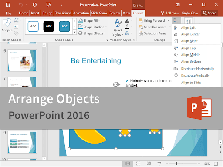Open Quick Styles WordArt gallery
Viewport: 223px width, 167px height.
click(118, 27)
